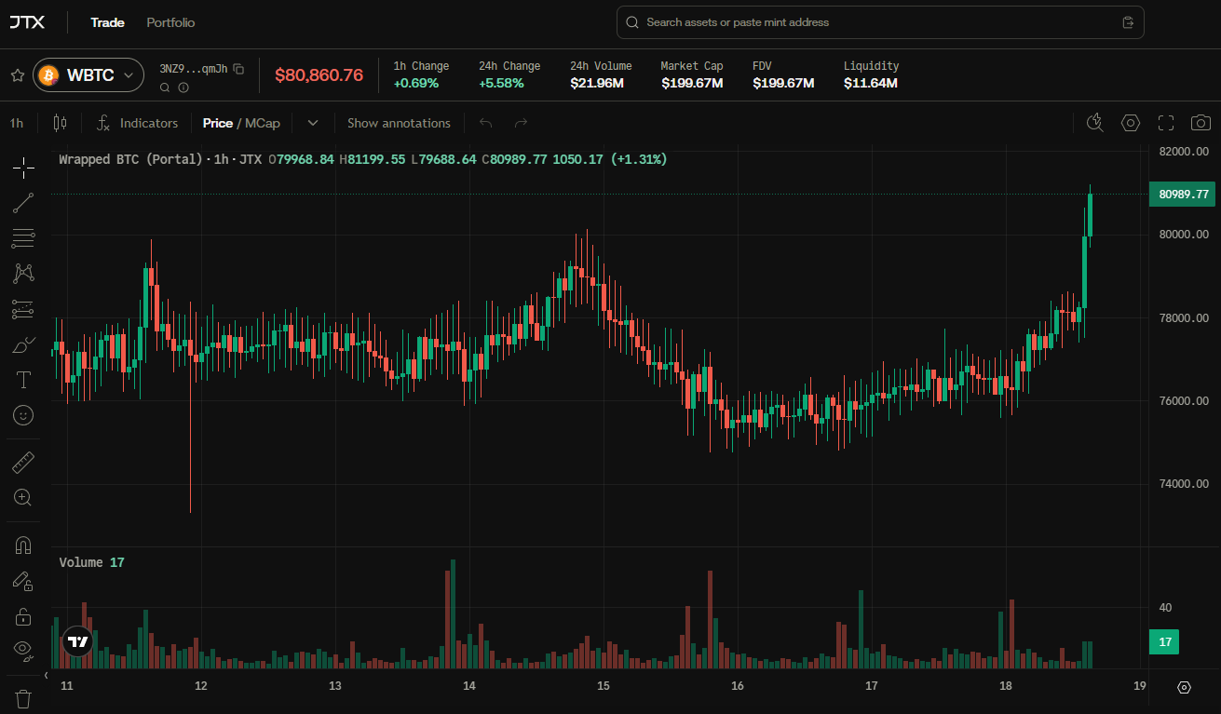This screenshot has height=714, width=1221.
Task: Select Price chart mode
Action: [x=218, y=123]
